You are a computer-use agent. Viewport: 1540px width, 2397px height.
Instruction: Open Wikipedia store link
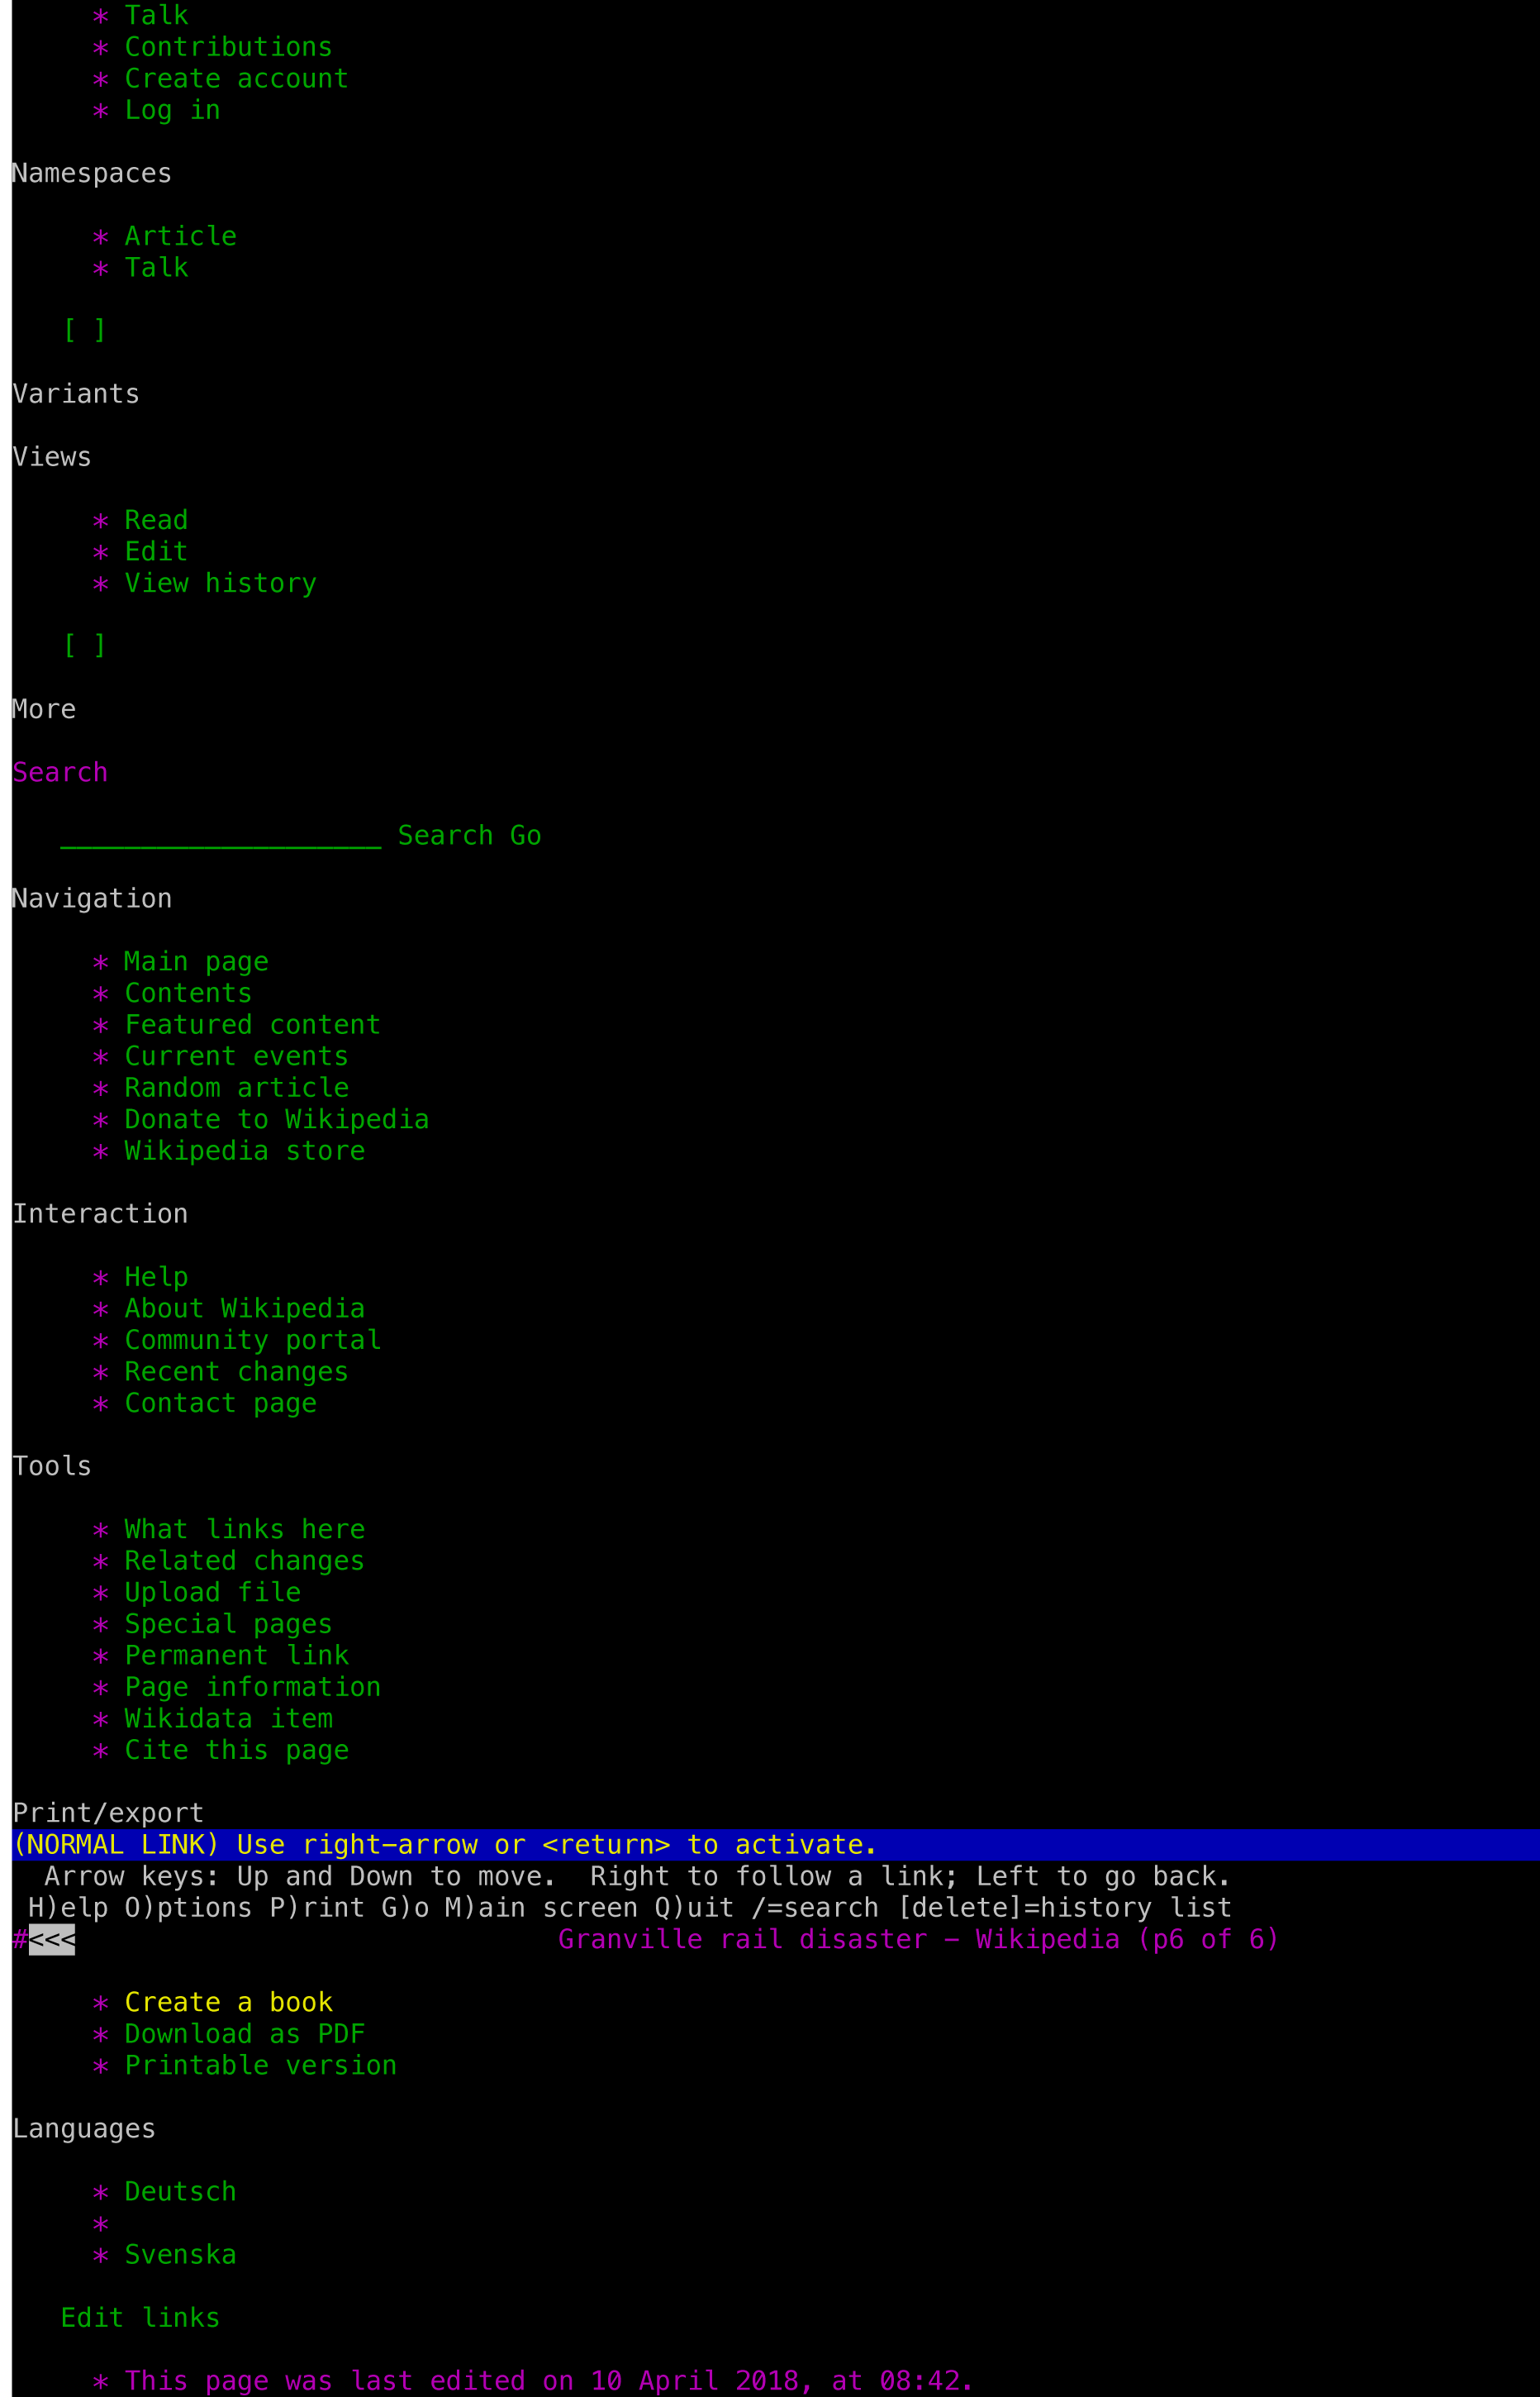pos(244,1151)
